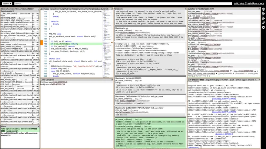Jump to entry of spec_runner::main frame
The image size is (266, 149).
click(x=33, y=44)
